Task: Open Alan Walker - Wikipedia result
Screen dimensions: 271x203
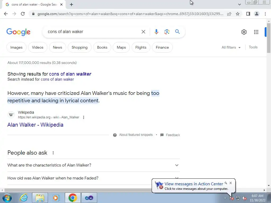Action: coord(35,125)
